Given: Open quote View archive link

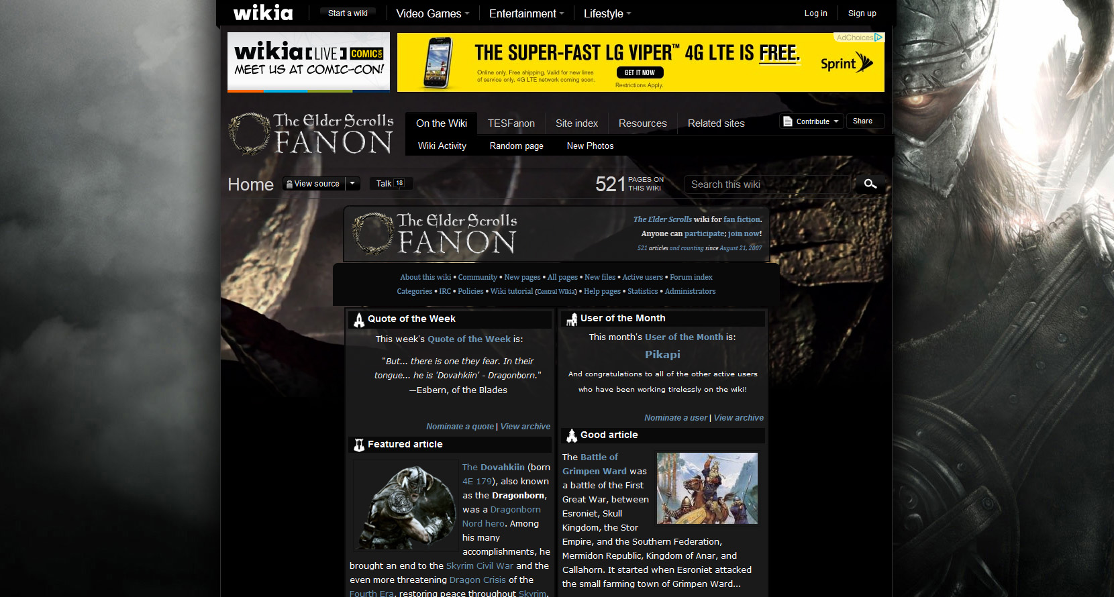Looking at the screenshot, I should click(x=525, y=427).
